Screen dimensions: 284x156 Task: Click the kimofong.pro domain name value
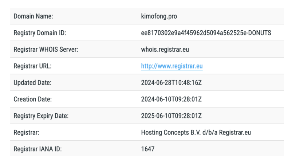pyautogui.click(x=159, y=16)
